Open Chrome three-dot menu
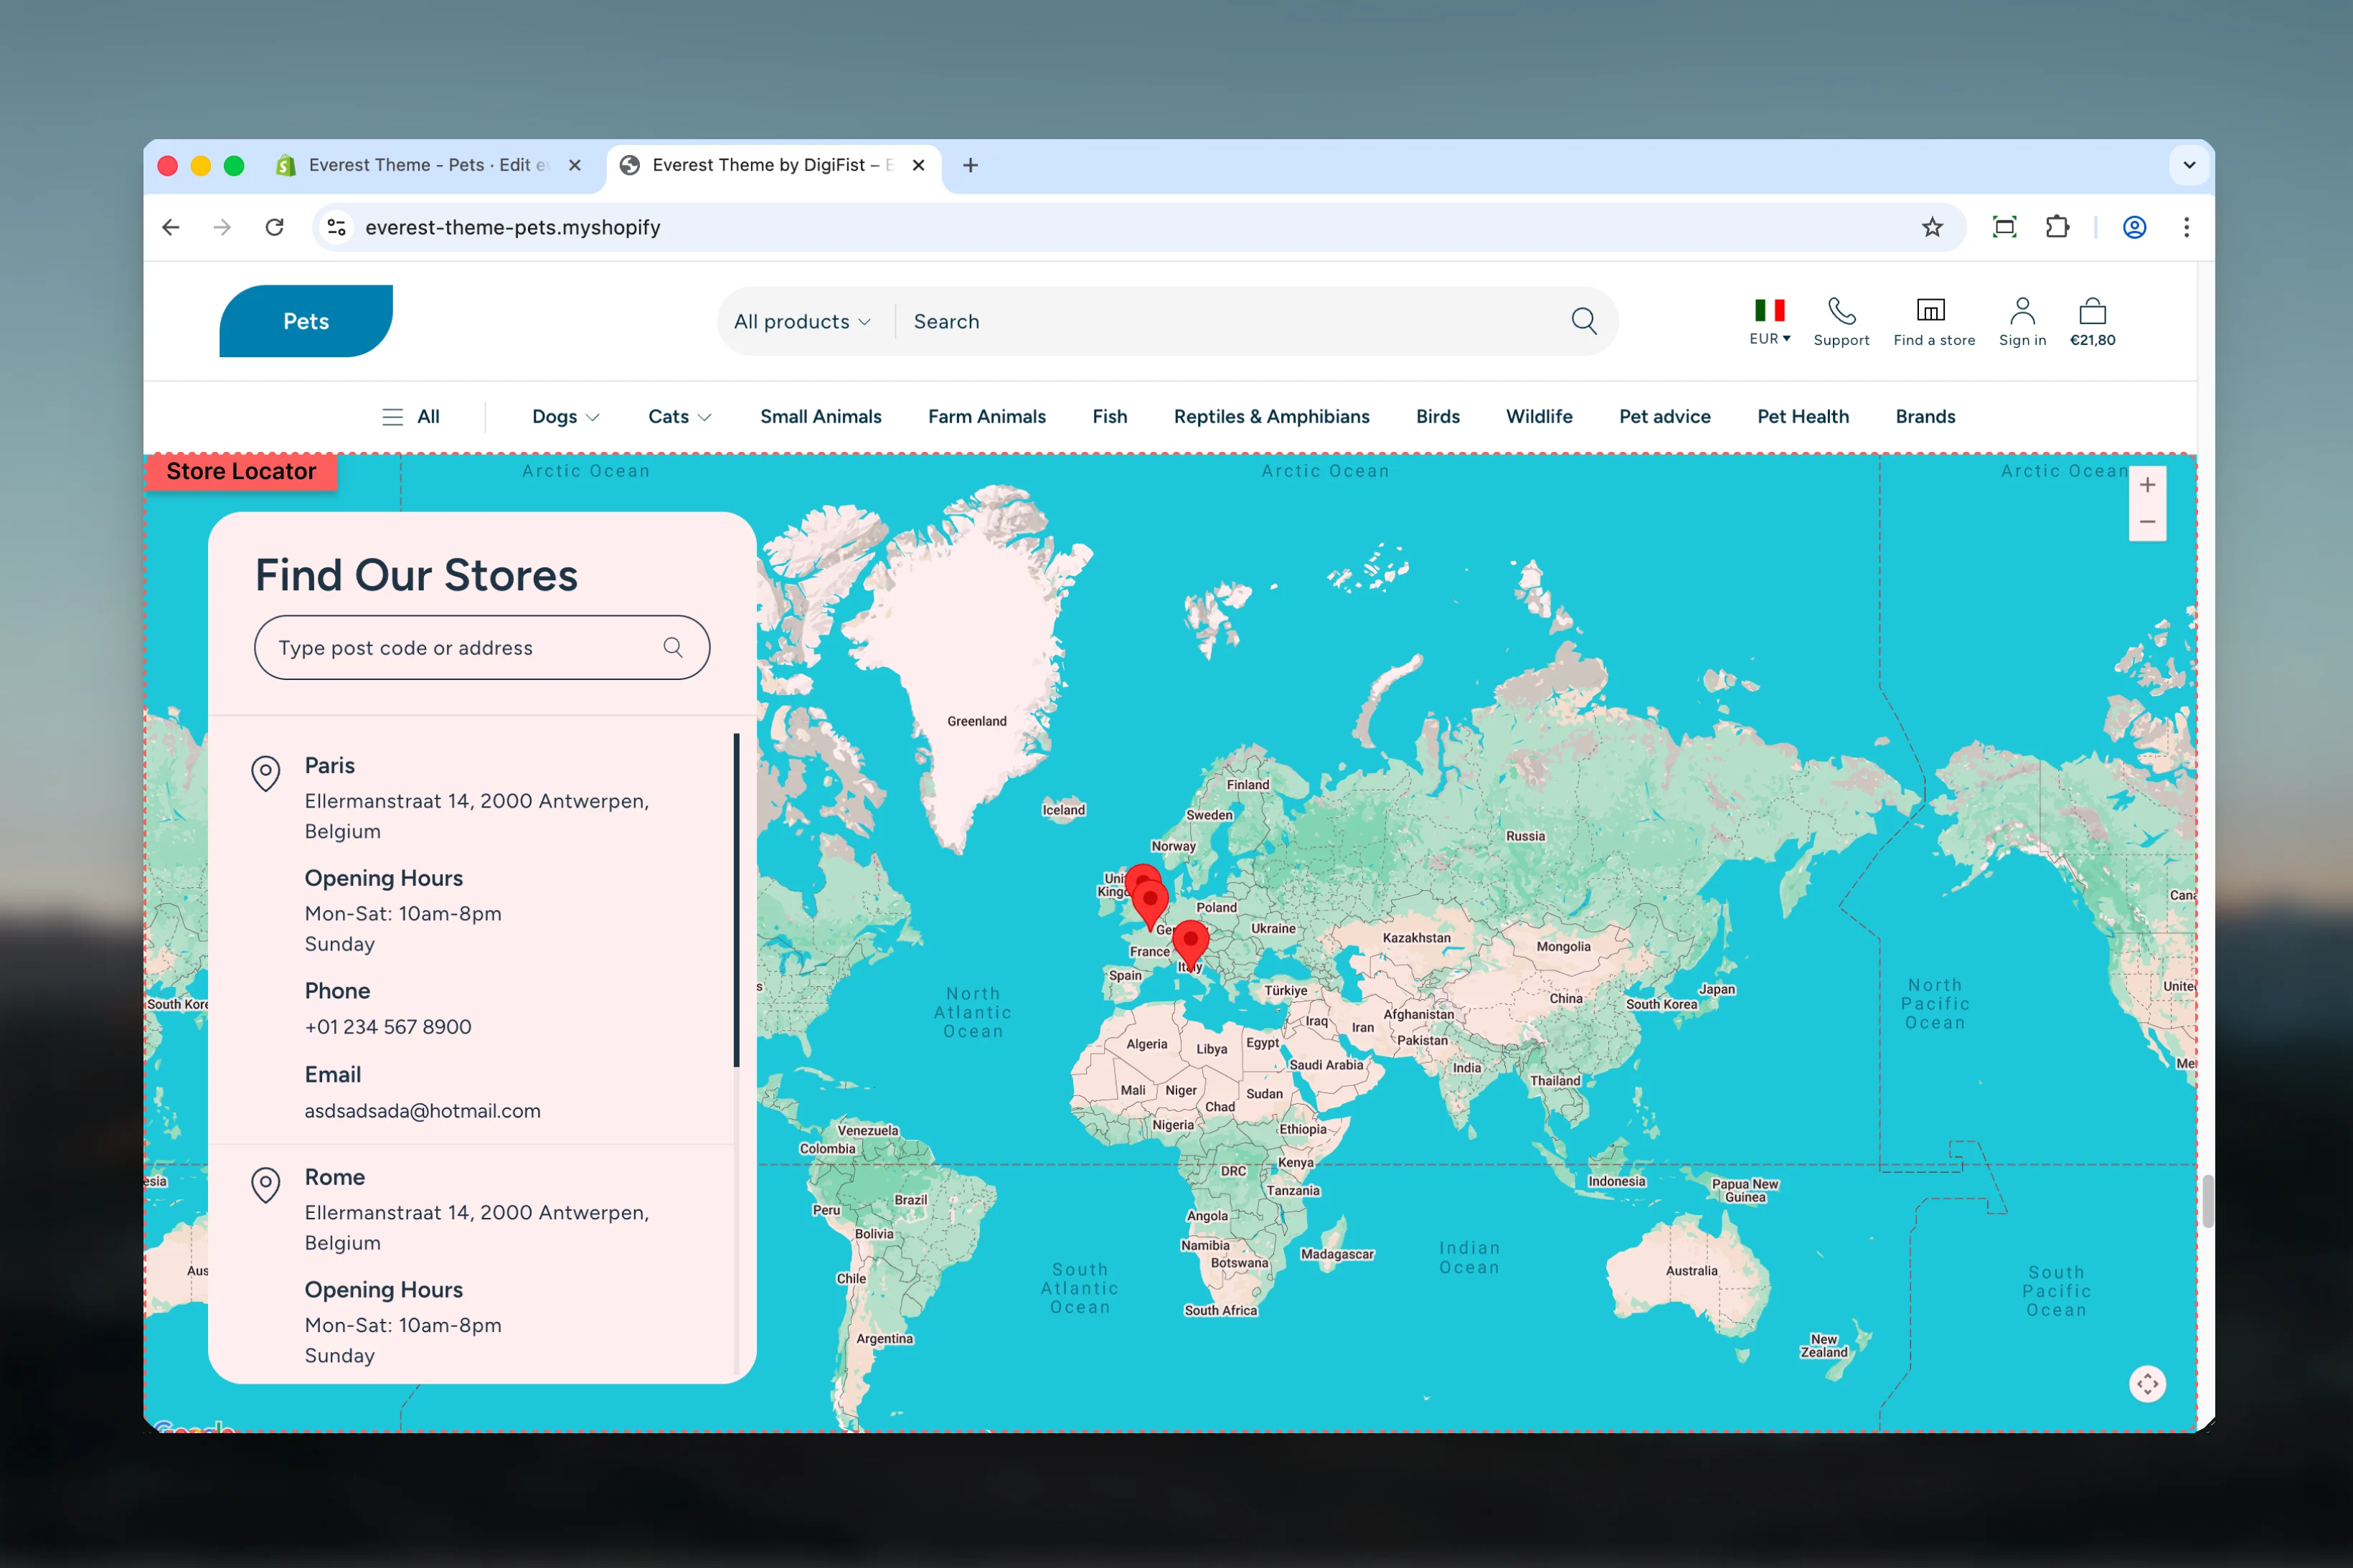This screenshot has height=1568, width=2353. click(x=2186, y=227)
